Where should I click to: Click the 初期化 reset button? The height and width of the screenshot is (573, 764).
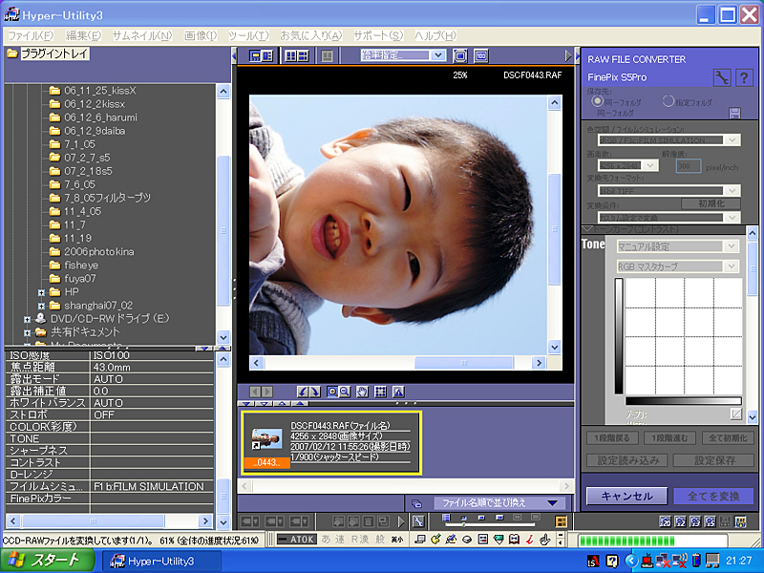click(x=711, y=203)
